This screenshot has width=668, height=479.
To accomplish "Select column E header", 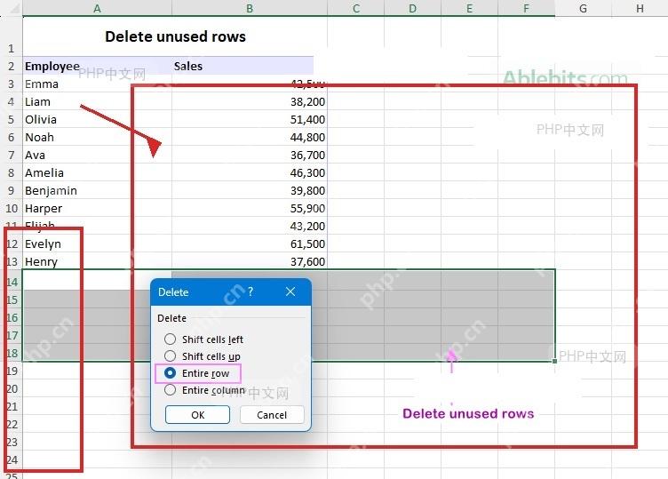I will coord(470,8).
